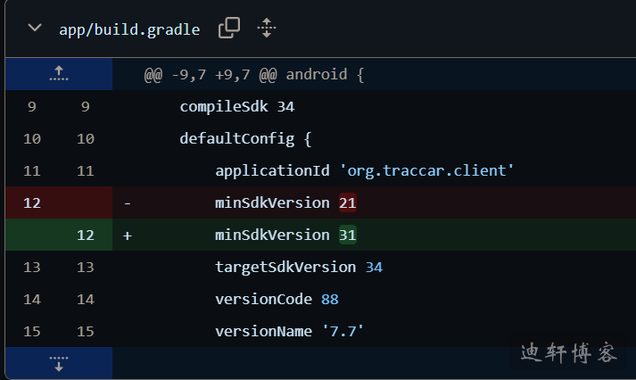Image resolution: width=636 pixels, height=380 pixels.
Task: Open the app/build.gradle file name link
Action: point(129,29)
